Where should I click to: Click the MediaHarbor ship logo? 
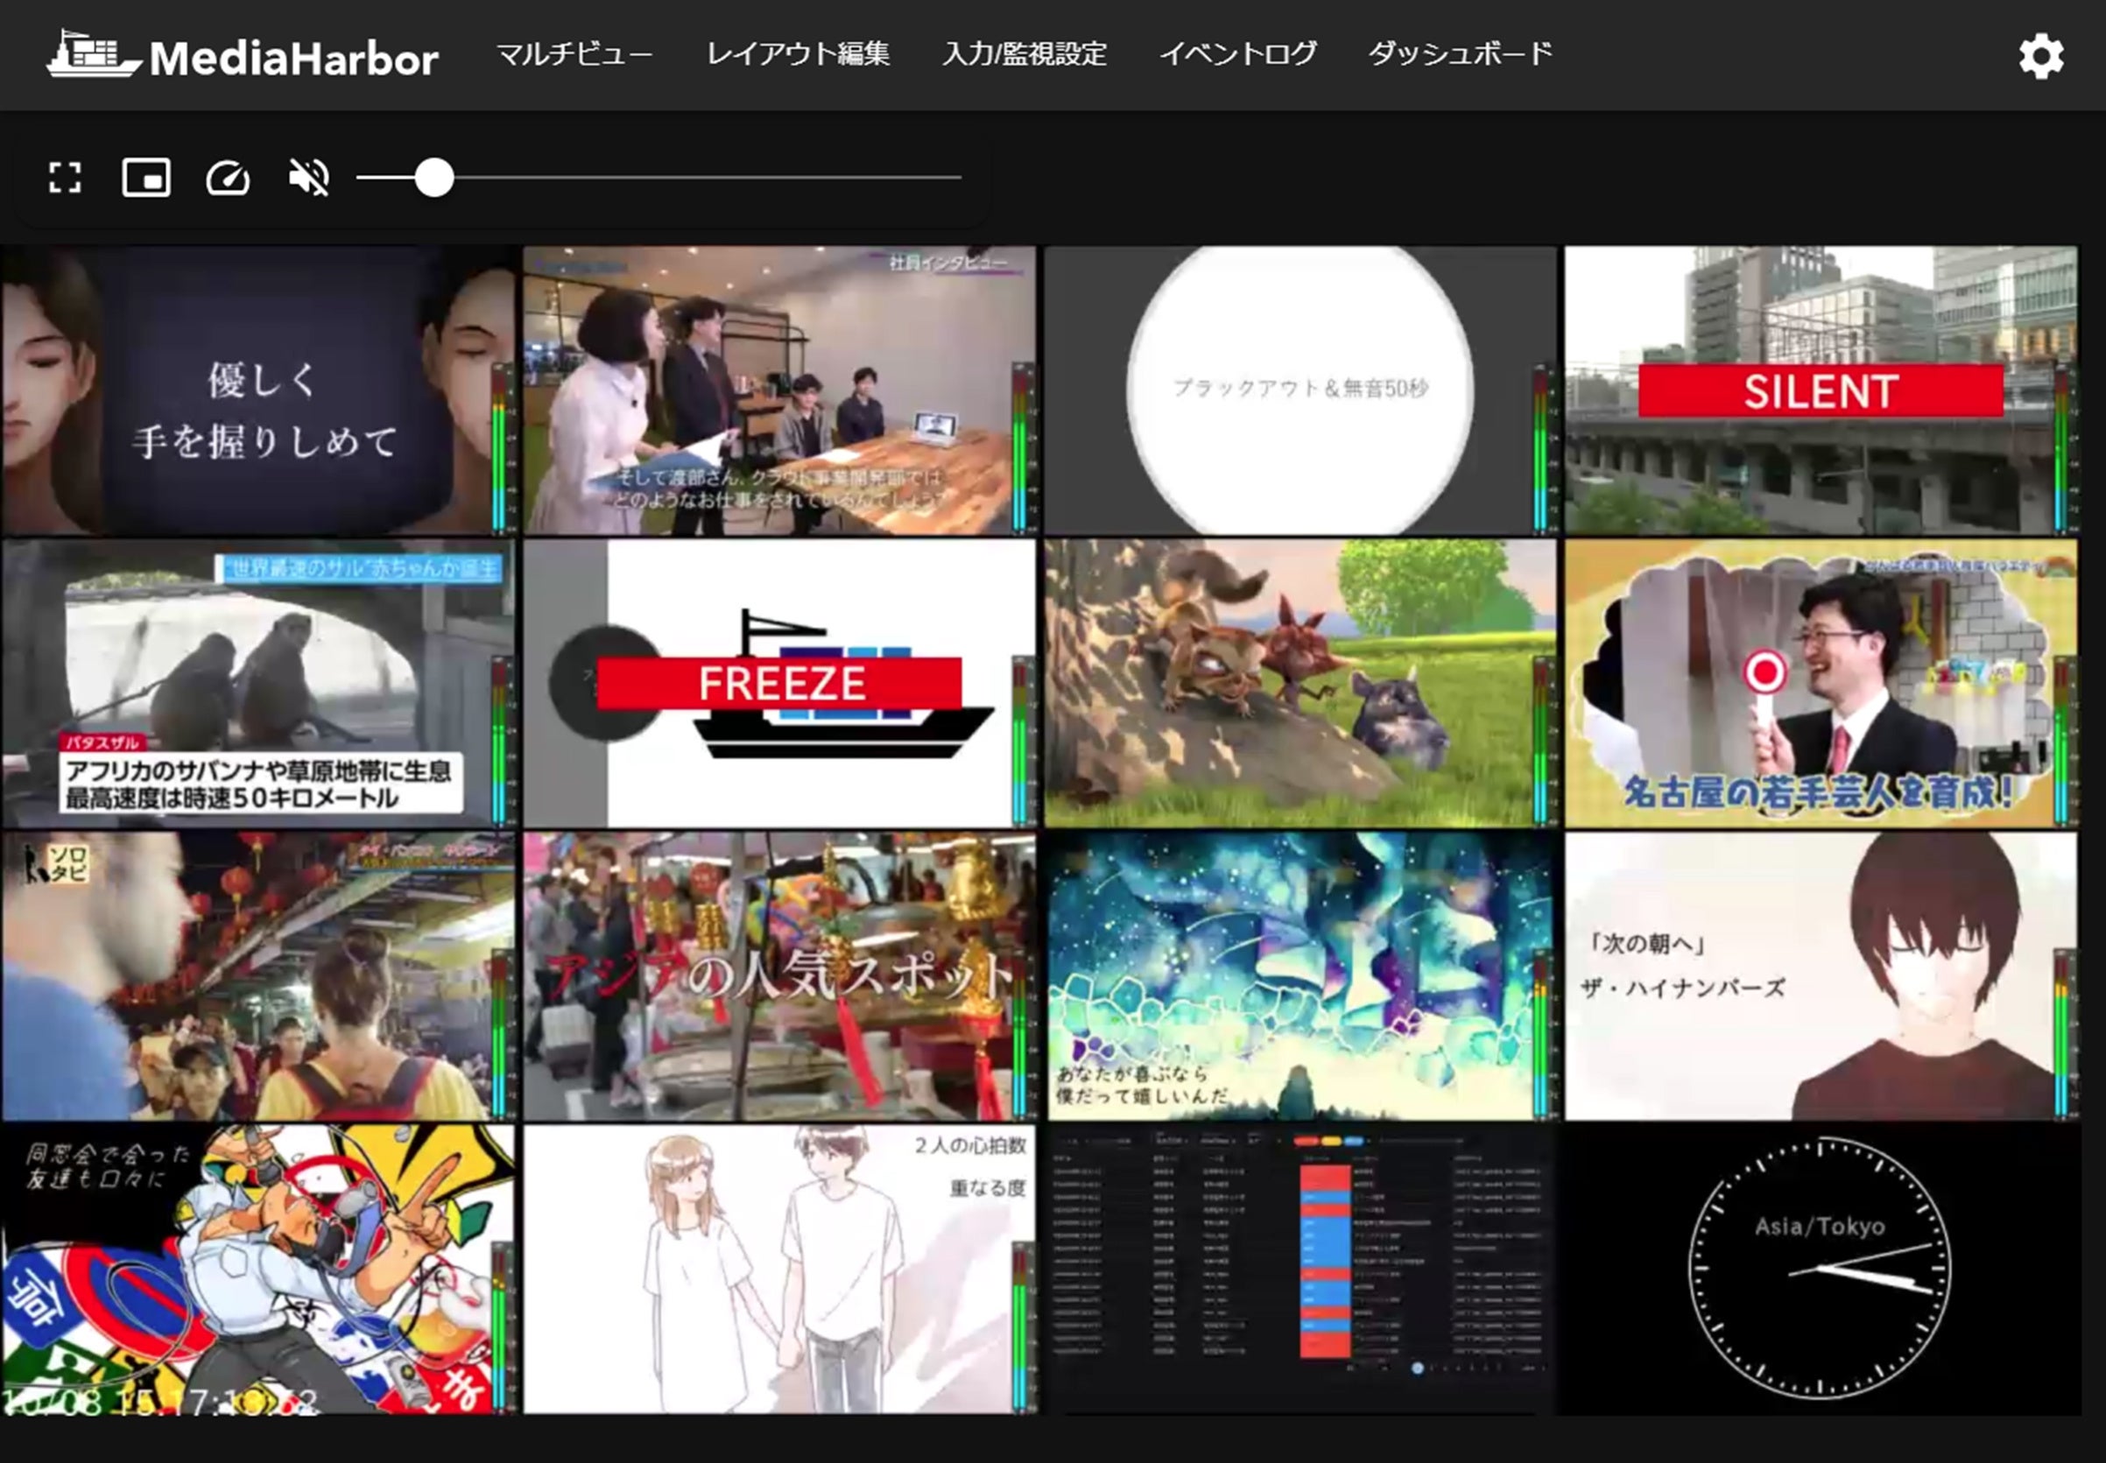coord(94,55)
